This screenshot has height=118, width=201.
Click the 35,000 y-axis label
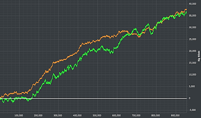tap(193, 16)
